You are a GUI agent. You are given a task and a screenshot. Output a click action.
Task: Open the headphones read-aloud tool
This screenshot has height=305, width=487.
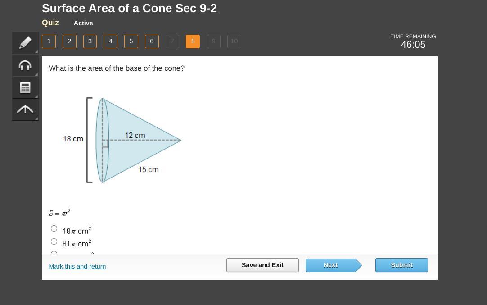pyautogui.click(x=25, y=65)
